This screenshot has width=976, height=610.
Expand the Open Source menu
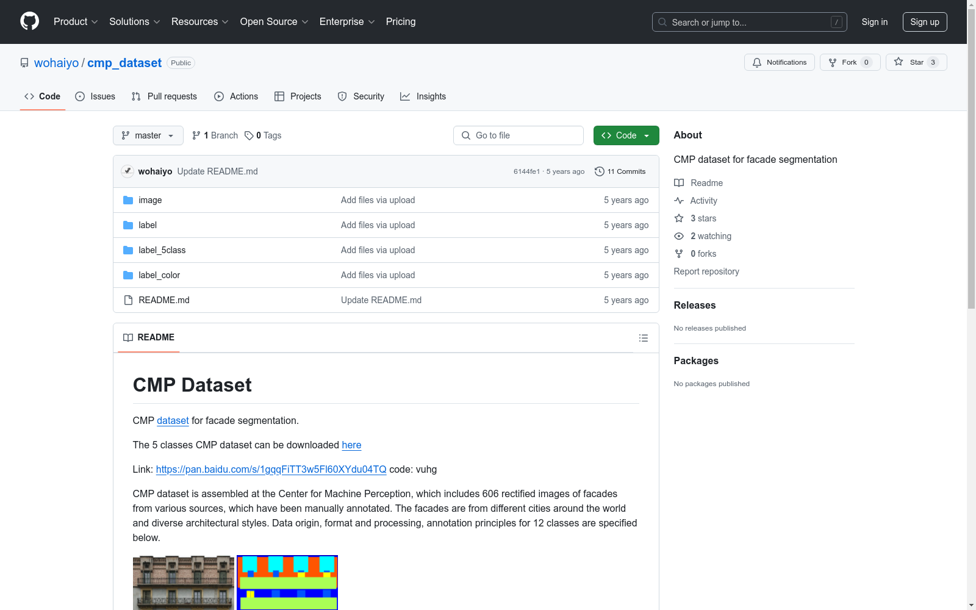(x=274, y=21)
